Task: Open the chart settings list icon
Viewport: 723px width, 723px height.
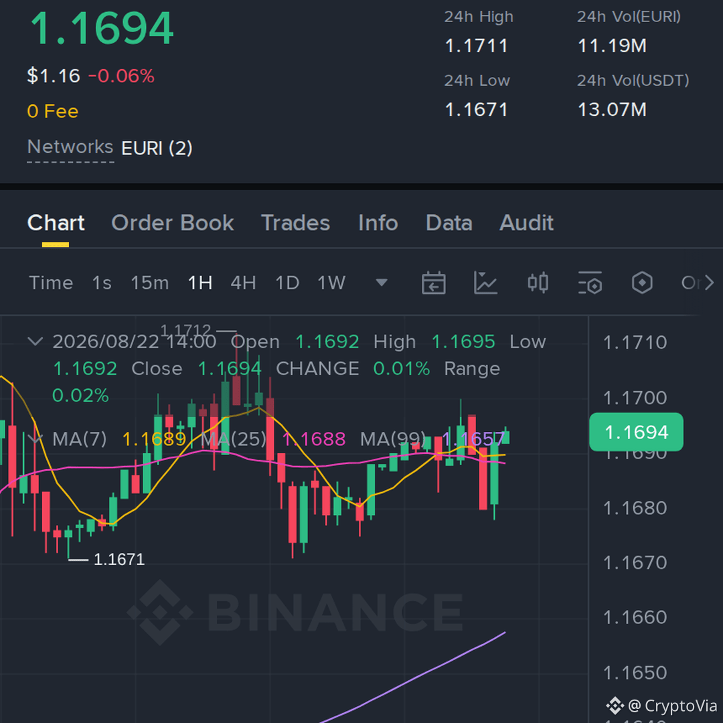Action: click(x=590, y=283)
